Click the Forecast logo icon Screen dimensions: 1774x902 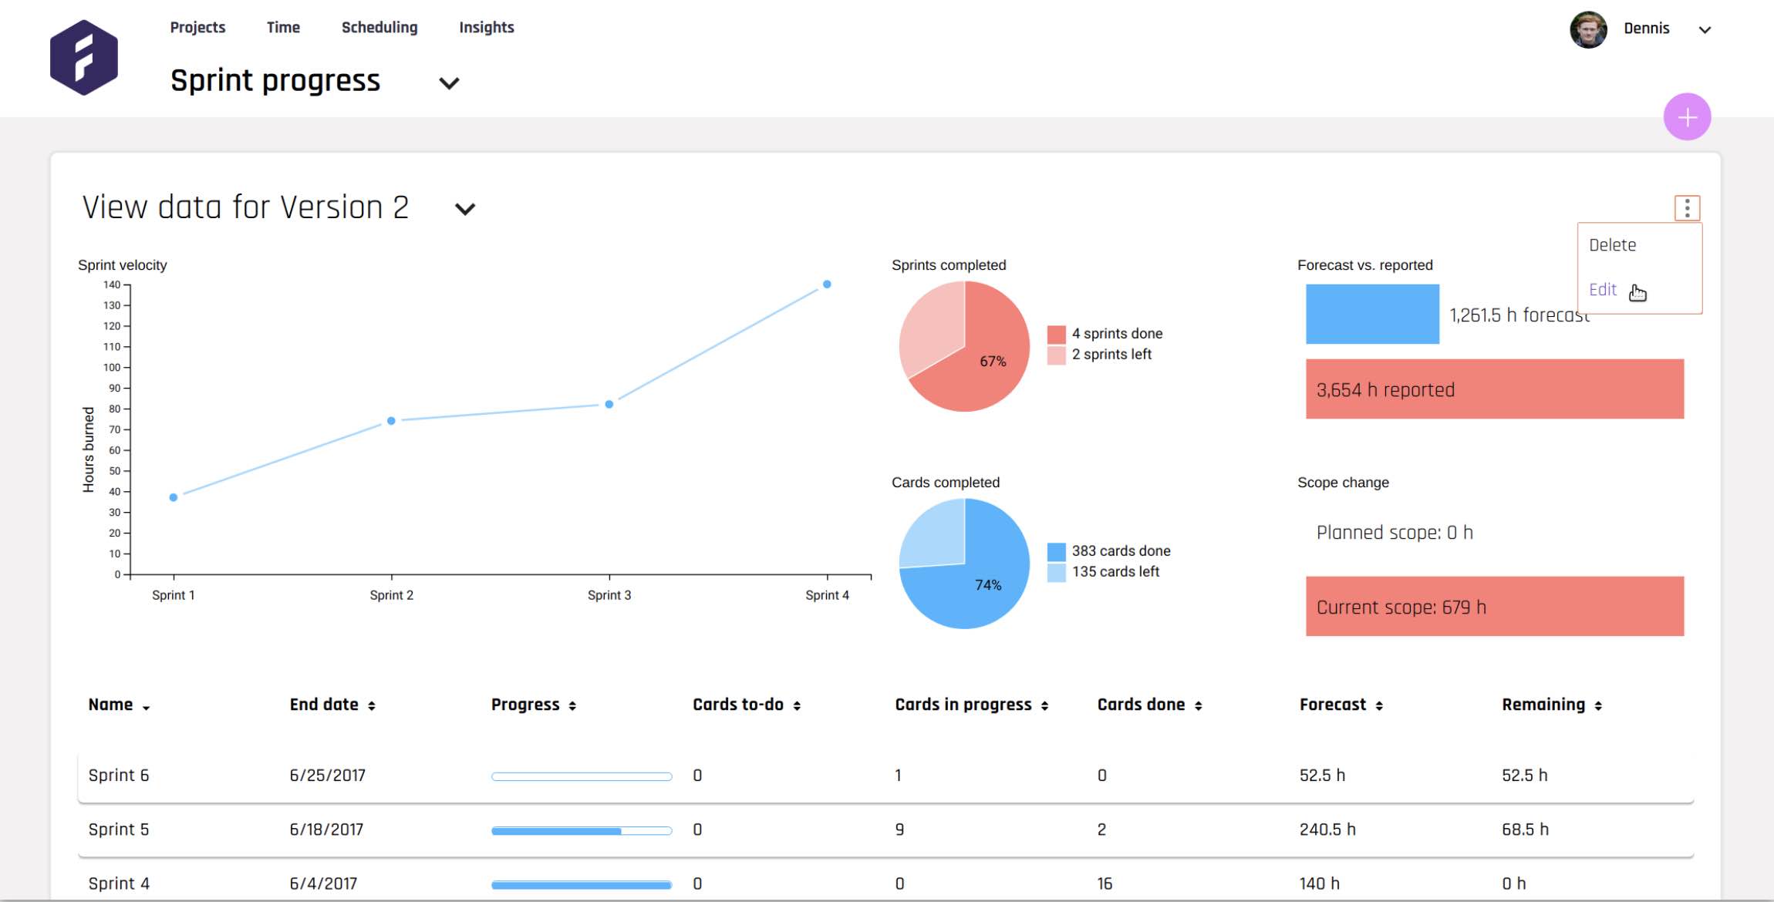(x=83, y=56)
